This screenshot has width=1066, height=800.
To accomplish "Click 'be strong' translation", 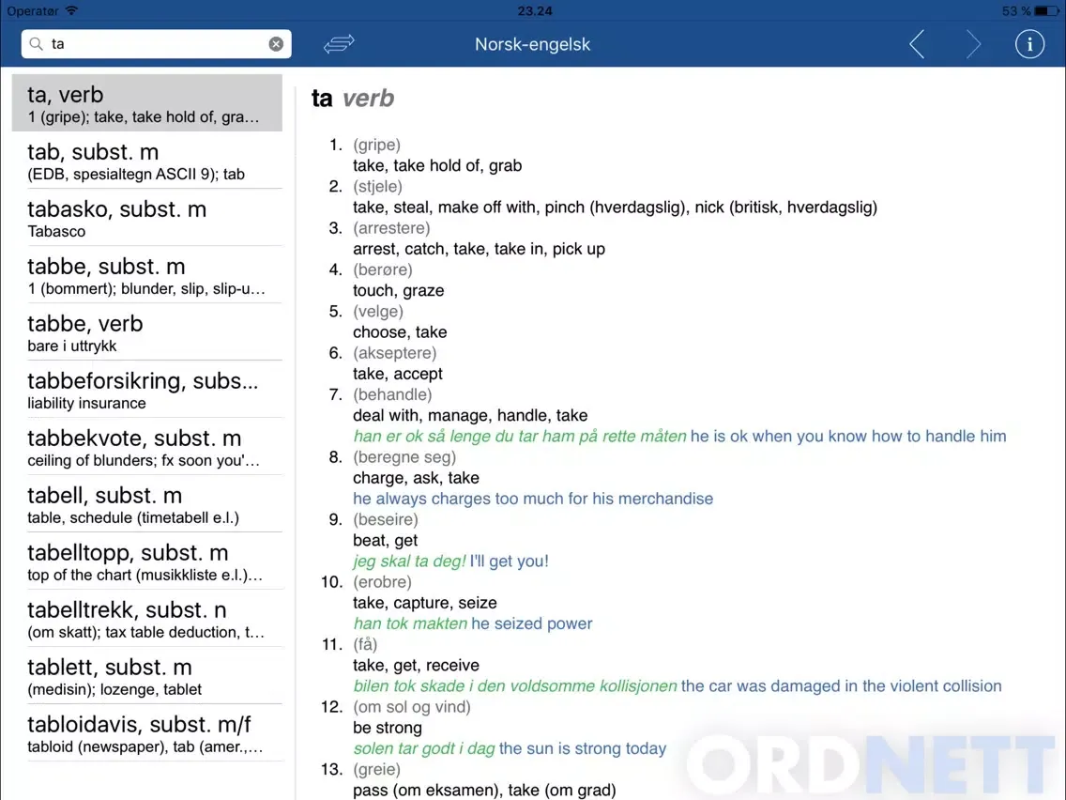I will (x=388, y=728).
